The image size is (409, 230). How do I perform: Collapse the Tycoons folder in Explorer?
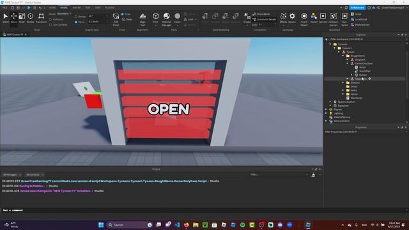click(x=330, y=44)
